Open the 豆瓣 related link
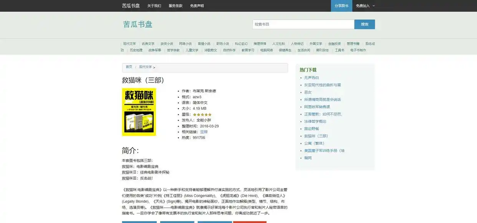 click(x=203, y=131)
